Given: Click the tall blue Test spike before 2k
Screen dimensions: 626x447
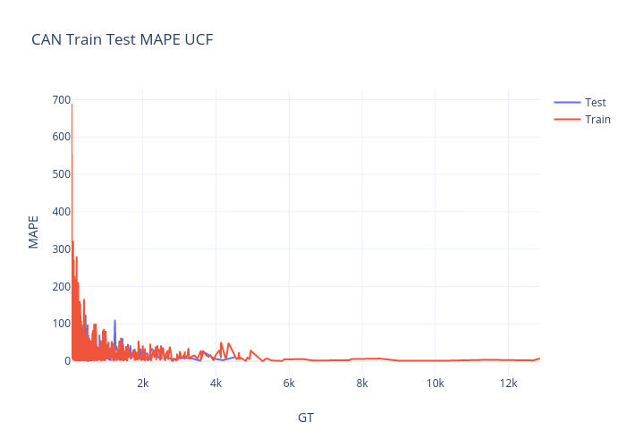Looking at the screenshot, I should (114, 322).
